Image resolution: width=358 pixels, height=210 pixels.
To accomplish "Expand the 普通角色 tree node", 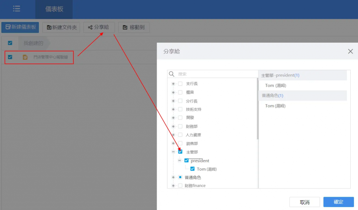I will pyautogui.click(x=173, y=178).
